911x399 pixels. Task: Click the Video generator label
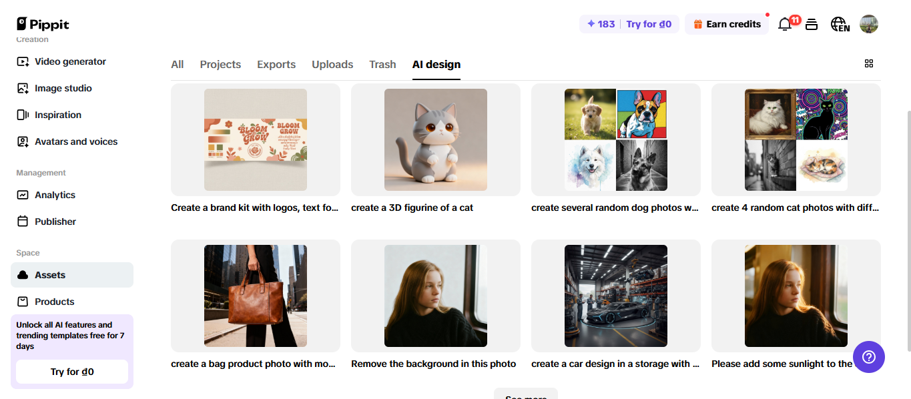pyautogui.click(x=71, y=61)
